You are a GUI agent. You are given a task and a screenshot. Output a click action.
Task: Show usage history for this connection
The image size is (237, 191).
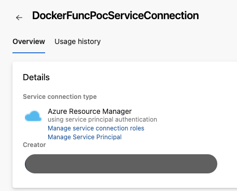pos(77,41)
